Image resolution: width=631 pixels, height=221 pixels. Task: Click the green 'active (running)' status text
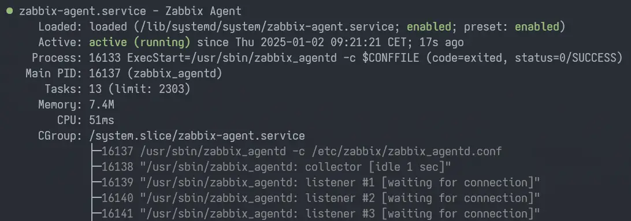(140, 42)
